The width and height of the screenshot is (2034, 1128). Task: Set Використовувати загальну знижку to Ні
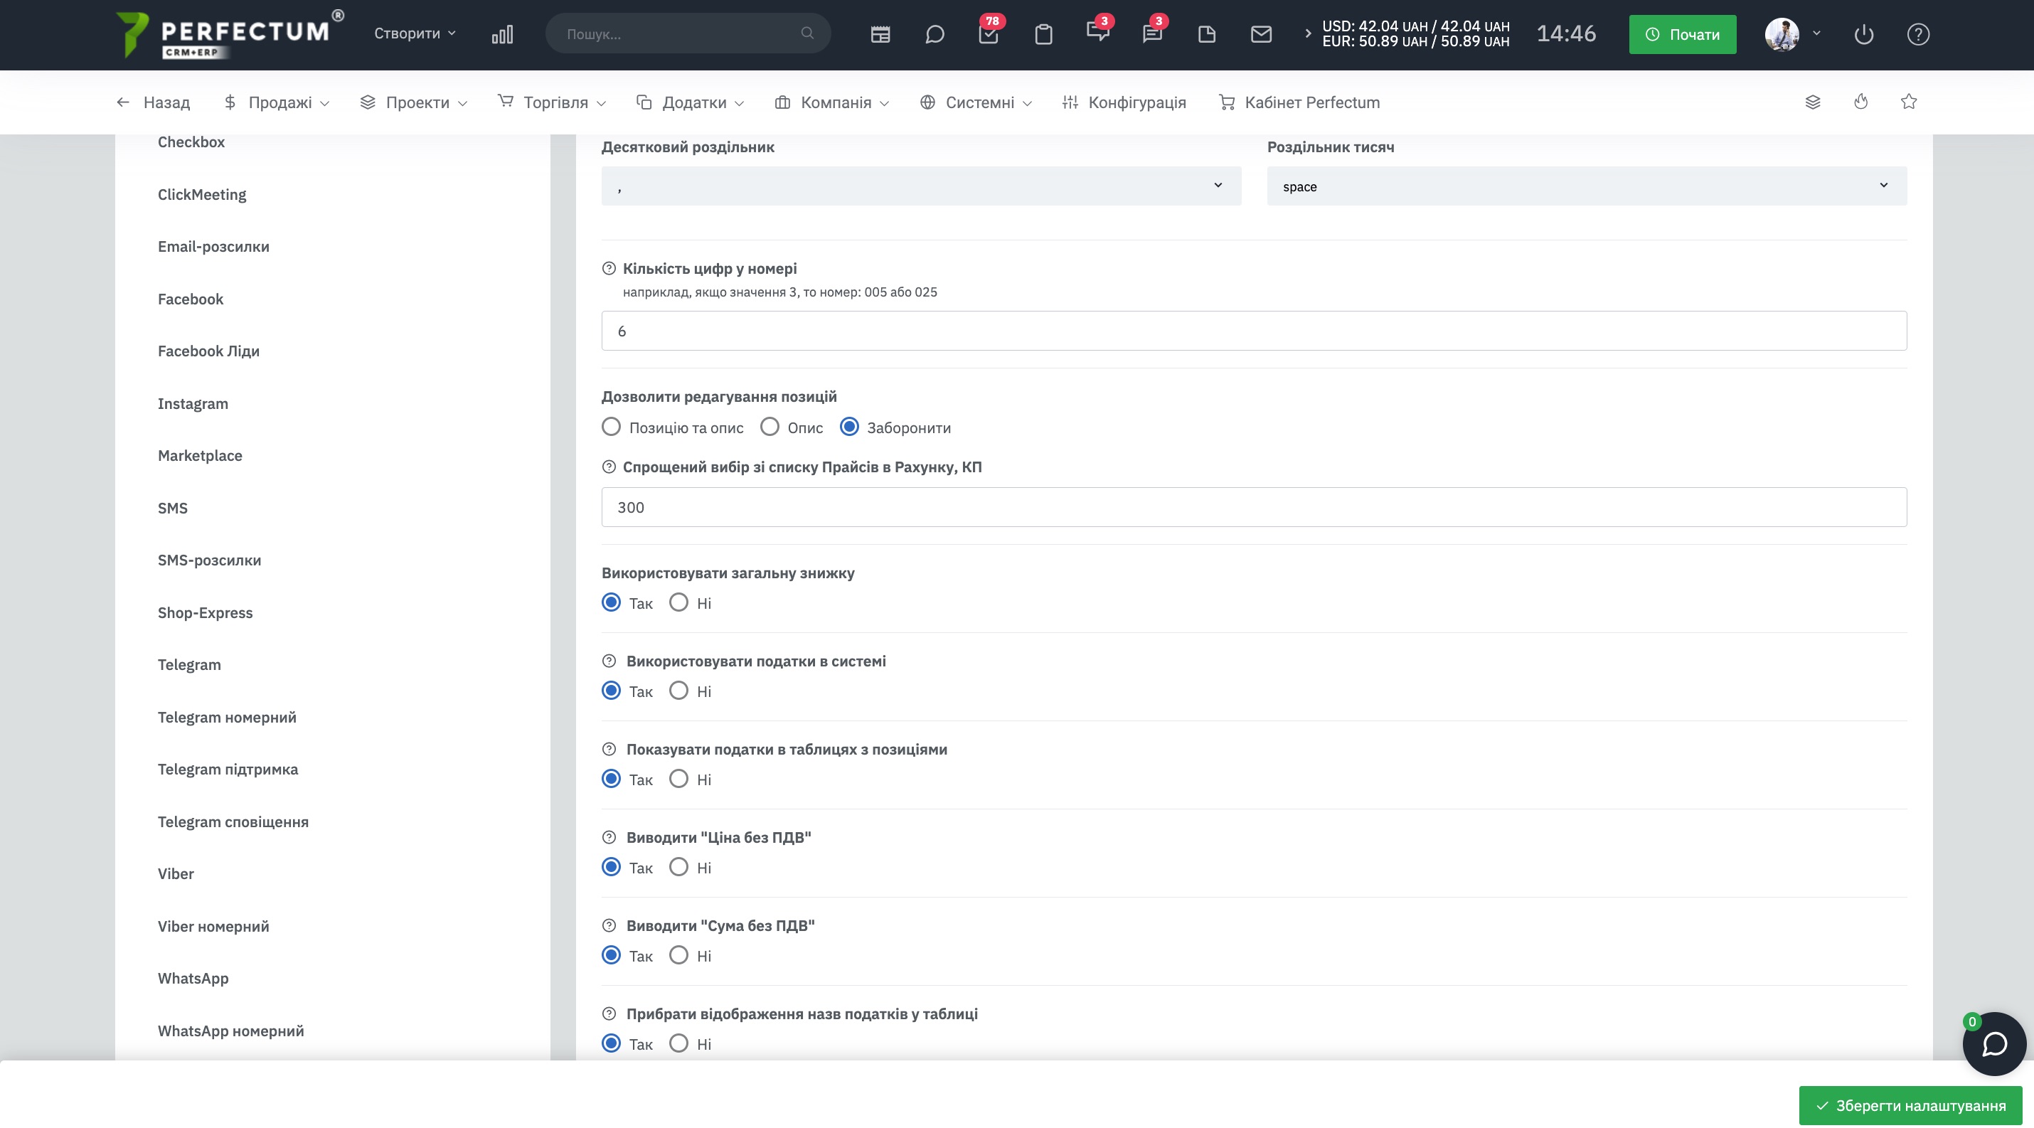pyautogui.click(x=678, y=602)
